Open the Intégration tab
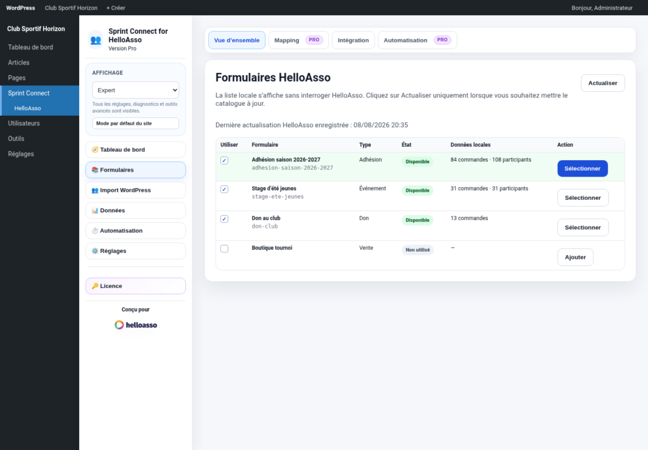 [x=353, y=40]
